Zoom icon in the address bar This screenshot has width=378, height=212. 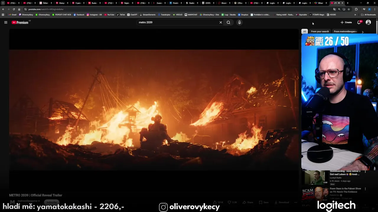pos(339,9)
